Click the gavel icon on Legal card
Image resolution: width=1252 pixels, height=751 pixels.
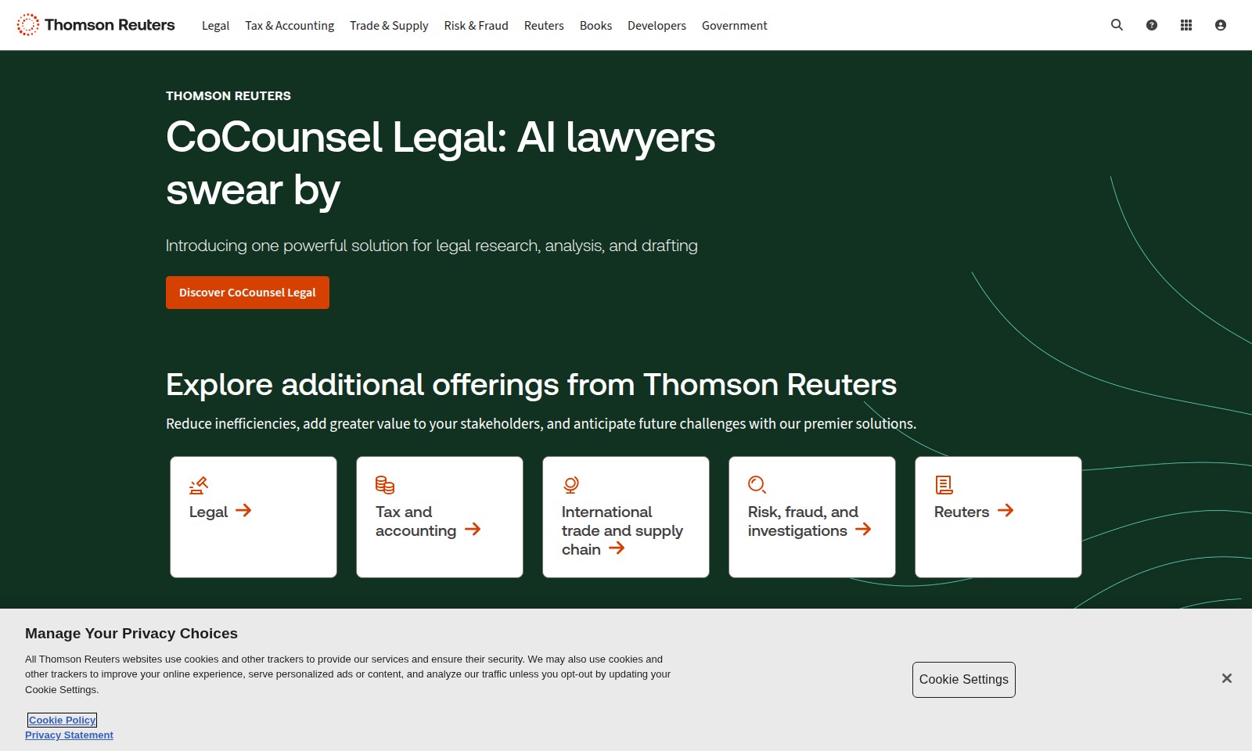coord(199,485)
